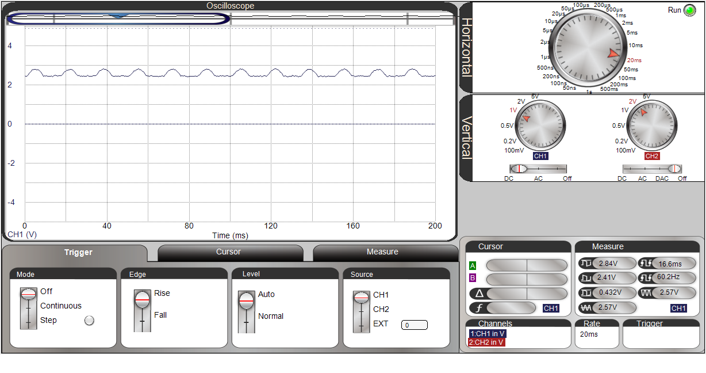Screen dimensions: 706x373
Task: Click the cursor delta triangle icon
Action: (479, 293)
